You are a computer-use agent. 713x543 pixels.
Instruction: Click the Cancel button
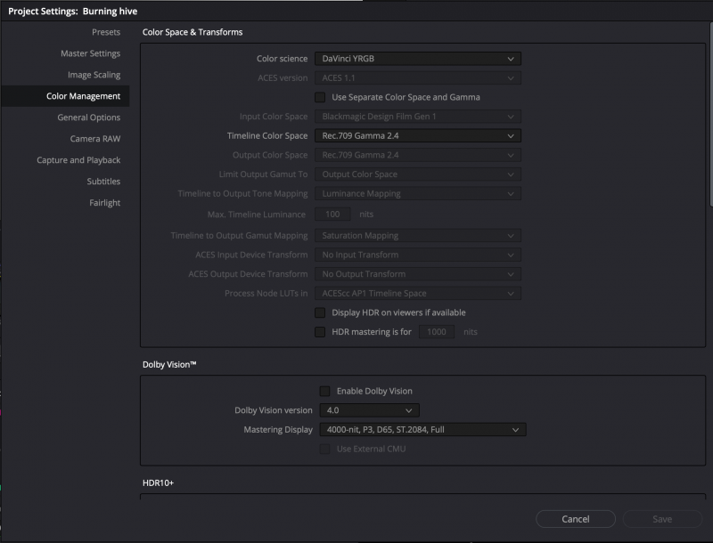(575, 519)
